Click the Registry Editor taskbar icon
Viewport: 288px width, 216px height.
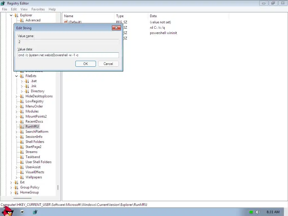coord(35,212)
